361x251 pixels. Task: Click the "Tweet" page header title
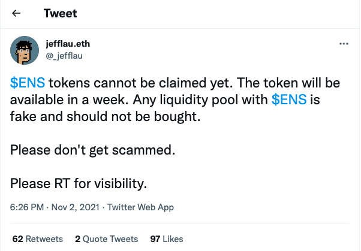(60, 13)
